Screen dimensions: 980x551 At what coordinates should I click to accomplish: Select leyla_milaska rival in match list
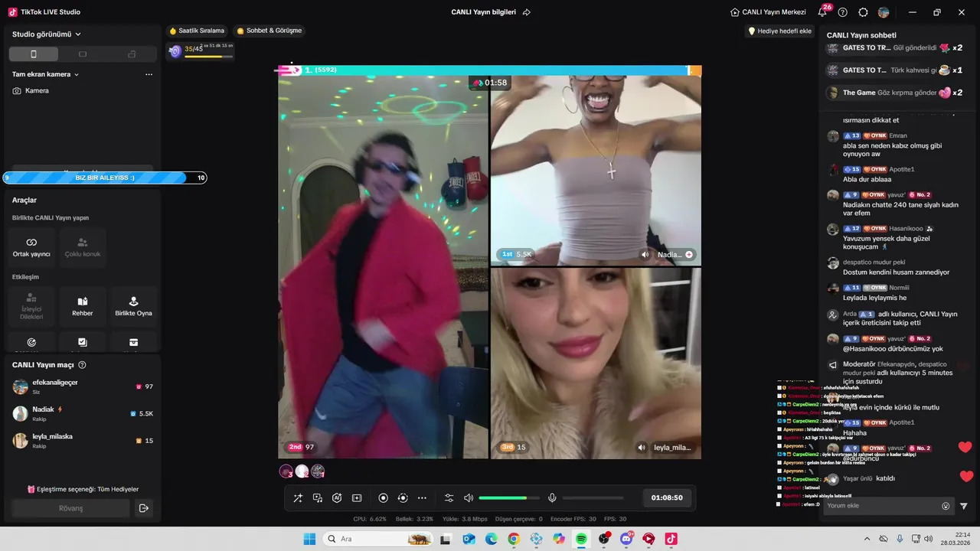pos(83,440)
